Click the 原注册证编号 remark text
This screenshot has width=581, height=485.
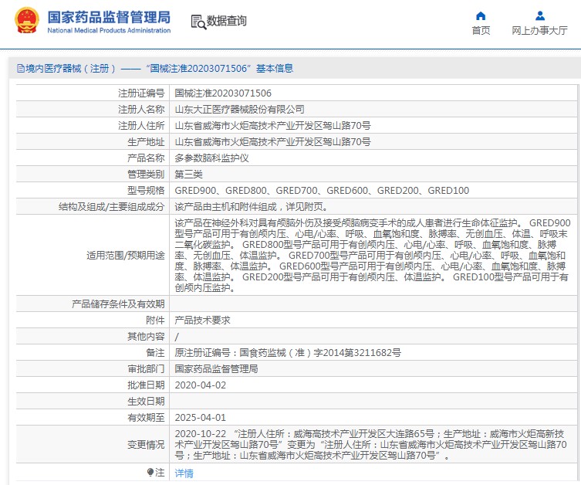tap(288, 353)
